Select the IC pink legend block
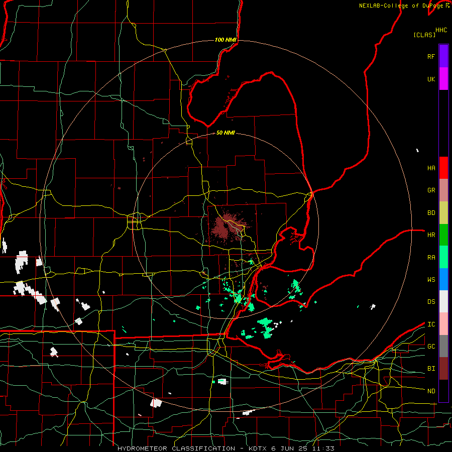Image resolution: width=452 pixels, height=452 pixels. [443, 324]
